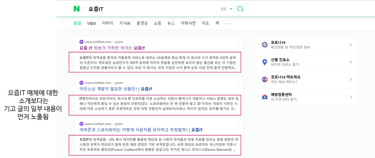Expand the search suggestions dropdown arrow
375x158 pixels.
pyautogui.click(x=231, y=9)
